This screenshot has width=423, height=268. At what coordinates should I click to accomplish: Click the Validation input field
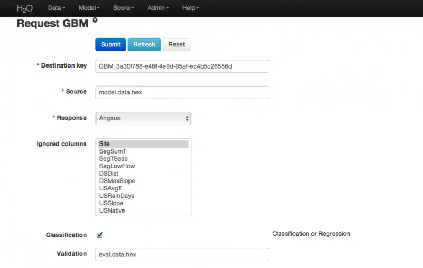click(182, 254)
